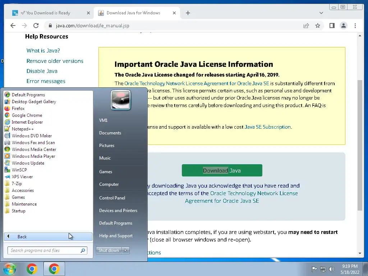Bookmark this page with star
Image resolution: width=368 pixels, height=276 pixels.
(318, 26)
